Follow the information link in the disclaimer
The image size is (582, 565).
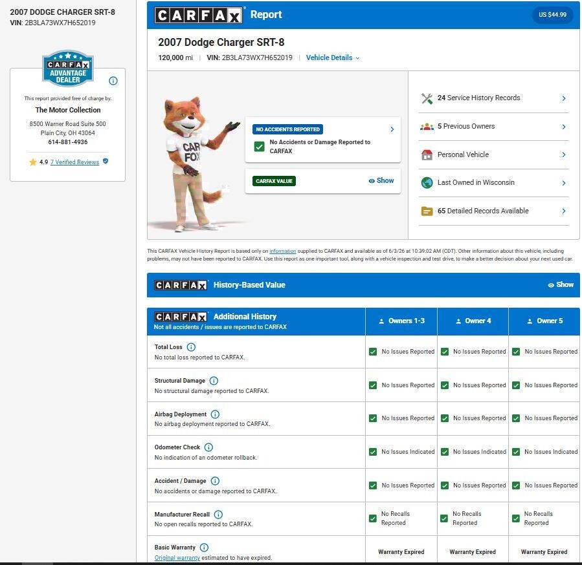click(x=282, y=251)
